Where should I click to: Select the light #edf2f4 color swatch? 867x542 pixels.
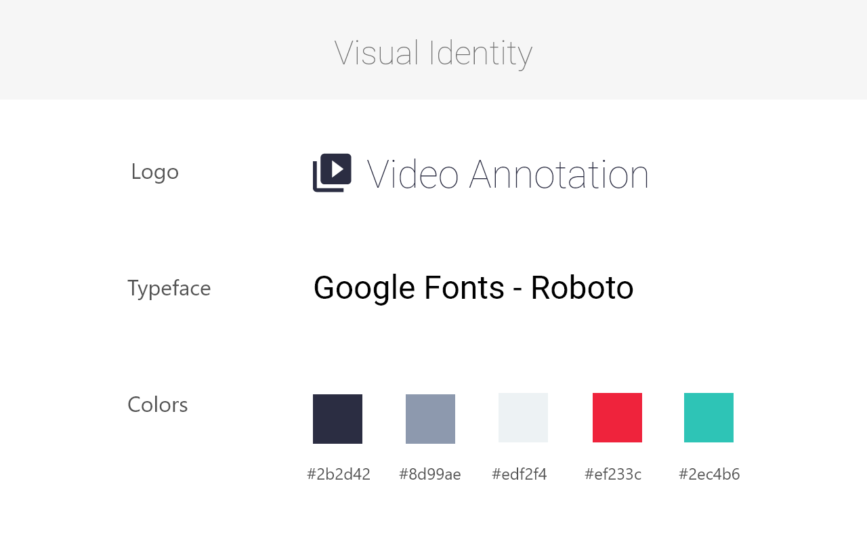pyautogui.click(x=523, y=417)
